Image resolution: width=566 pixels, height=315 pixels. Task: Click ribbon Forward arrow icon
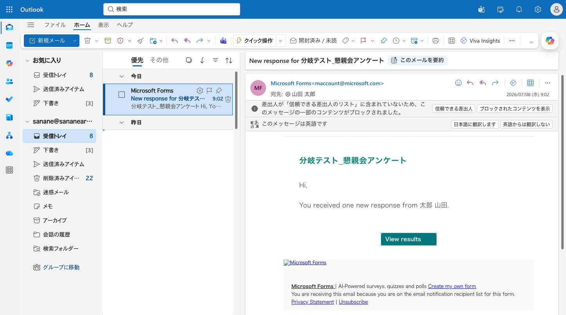199,41
